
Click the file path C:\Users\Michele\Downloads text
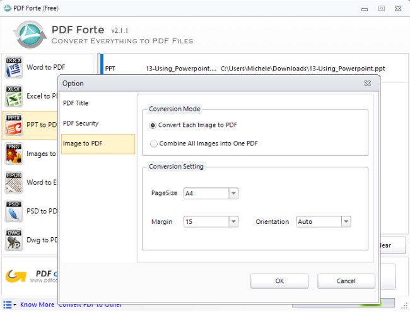[303, 69]
